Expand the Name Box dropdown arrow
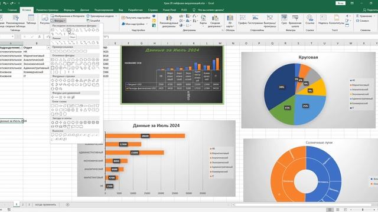378x212 pixels. (12, 37)
